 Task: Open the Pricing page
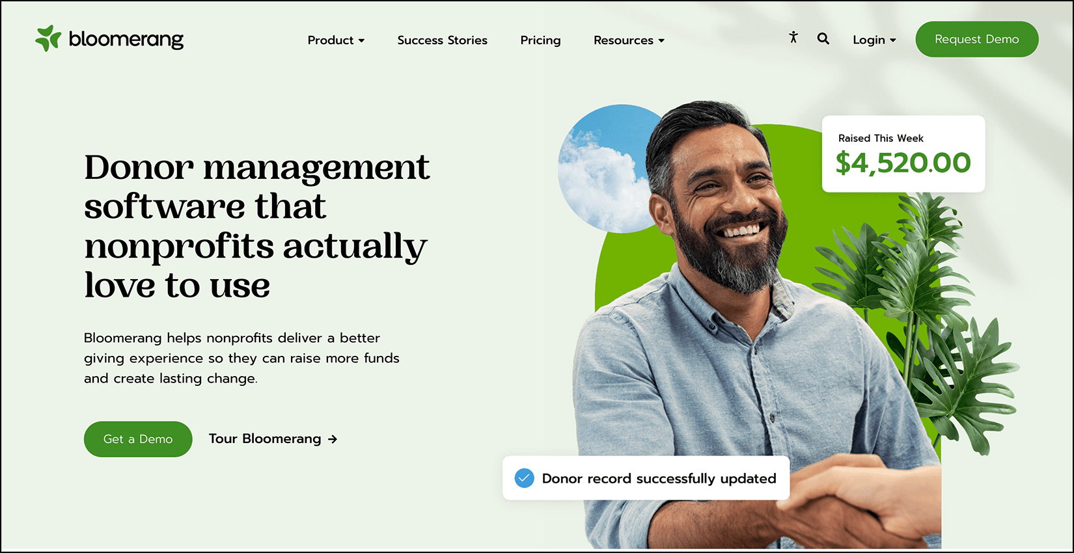540,40
